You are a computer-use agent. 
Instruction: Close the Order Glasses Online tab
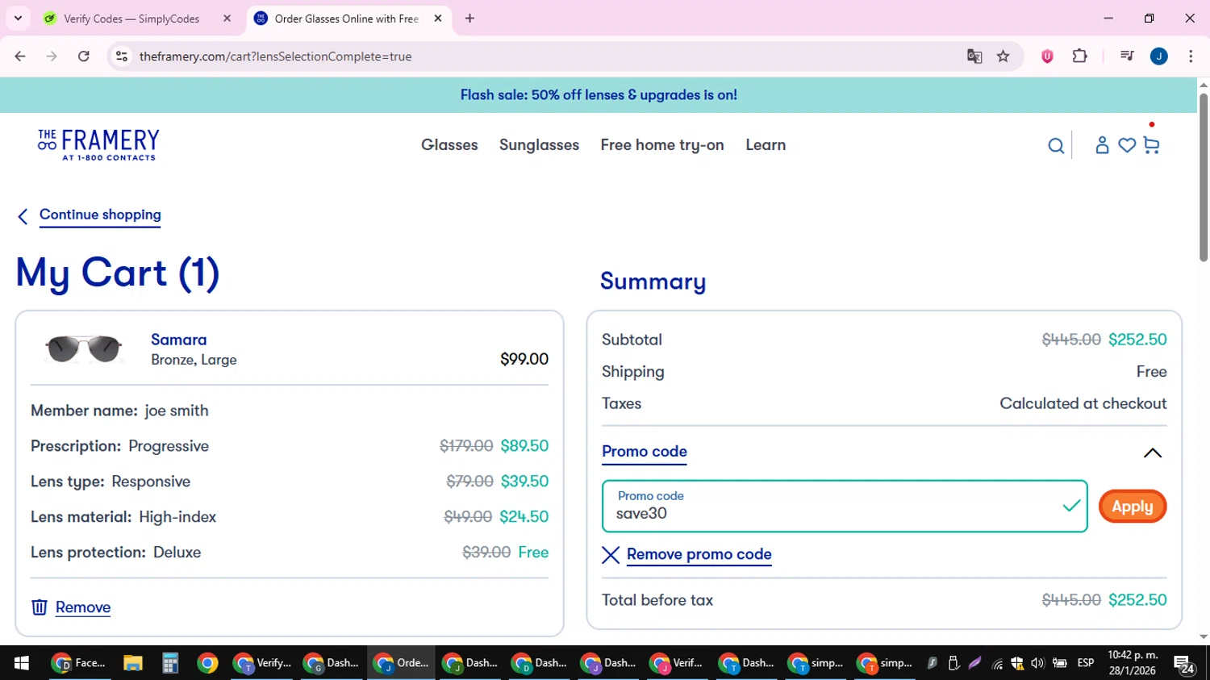[438, 19]
